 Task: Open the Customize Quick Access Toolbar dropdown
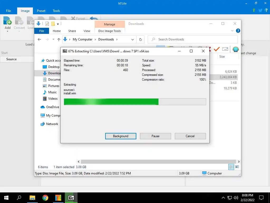point(58,24)
